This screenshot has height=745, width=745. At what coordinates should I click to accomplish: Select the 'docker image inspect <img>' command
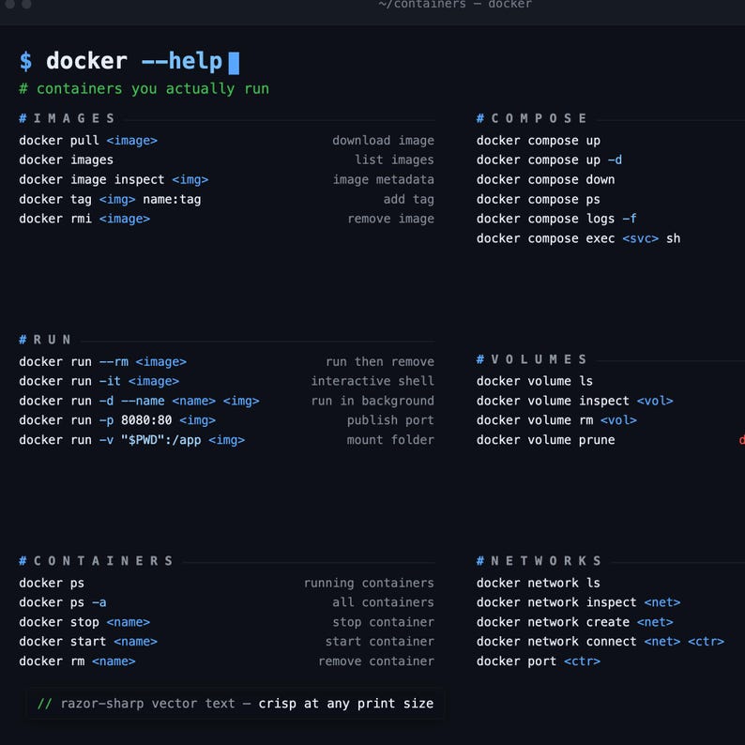[x=114, y=179]
